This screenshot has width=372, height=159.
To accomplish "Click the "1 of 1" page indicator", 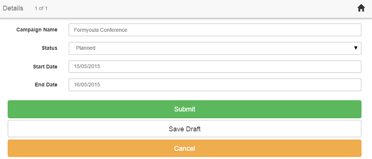I will coord(41,9).
